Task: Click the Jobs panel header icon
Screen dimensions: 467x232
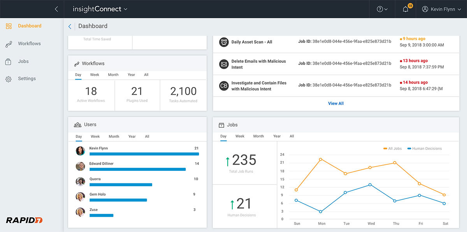Action: point(221,125)
